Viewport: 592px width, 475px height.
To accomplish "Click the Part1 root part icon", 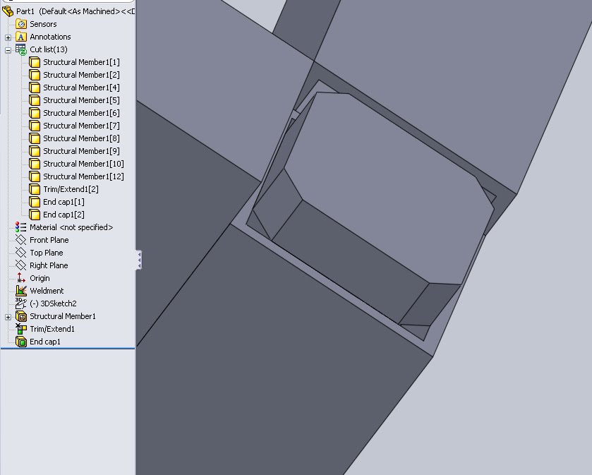I will pos(8,11).
